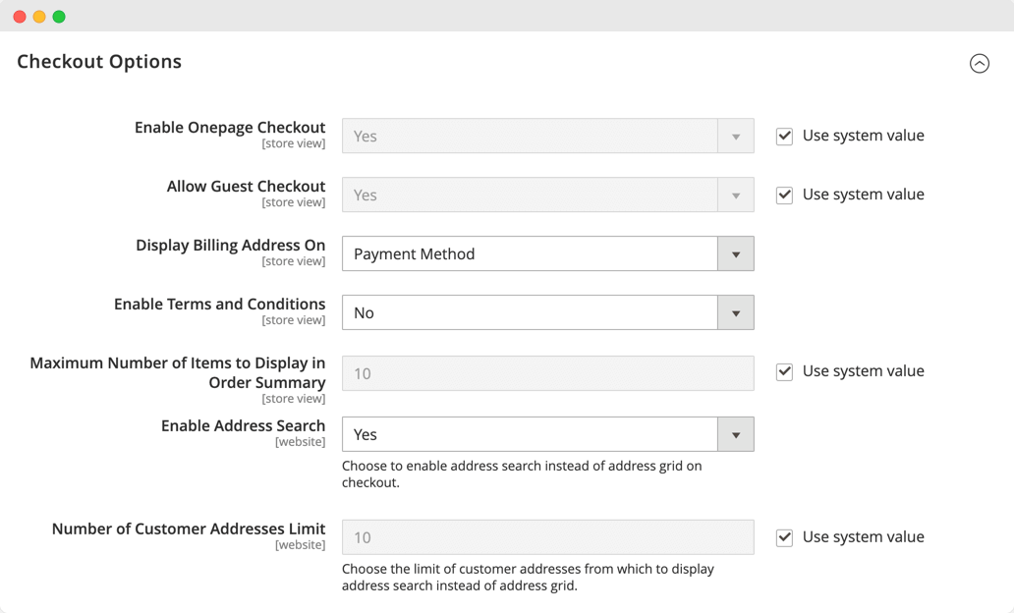Click the Maximum Number of Items input field
This screenshot has width=1014, height=613.
tap(547, 373)
